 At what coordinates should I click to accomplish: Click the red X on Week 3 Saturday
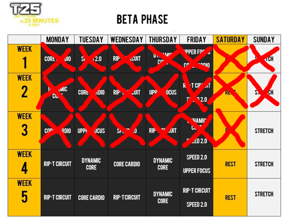click(x=230, y=129)
